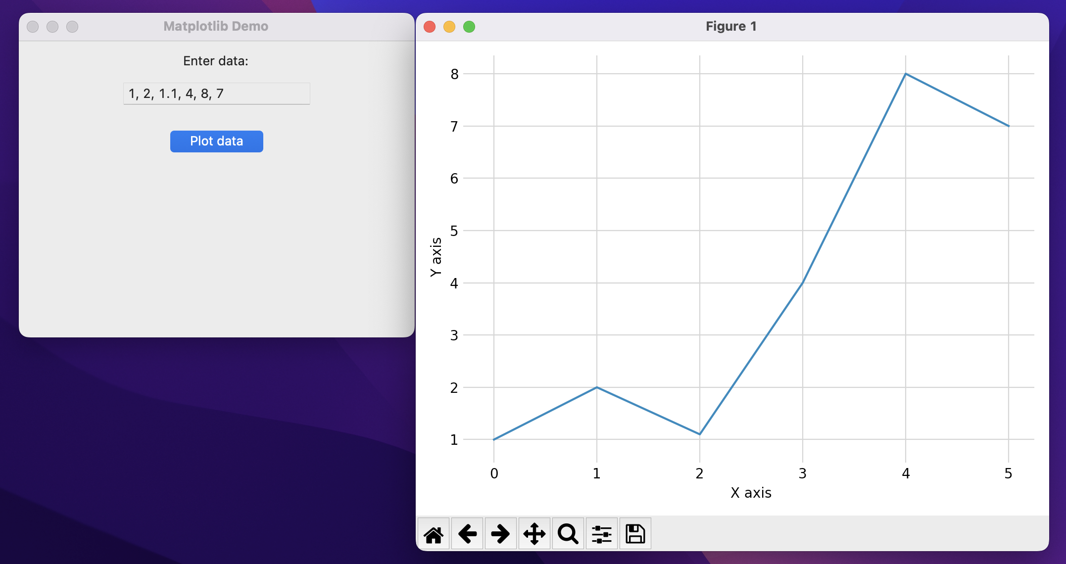Click the Matplotlib Demo title text
Viewport: 1066px width, 564px height.
point(216,26)
